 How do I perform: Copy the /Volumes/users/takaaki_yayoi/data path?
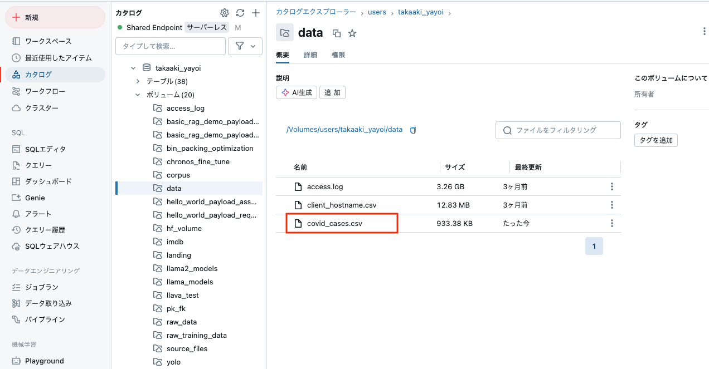[413, 130]
